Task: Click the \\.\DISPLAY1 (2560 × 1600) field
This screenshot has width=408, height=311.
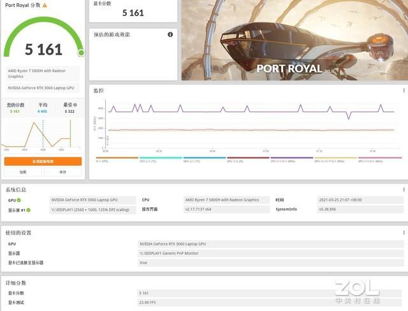Action: [x=92, y=210]
